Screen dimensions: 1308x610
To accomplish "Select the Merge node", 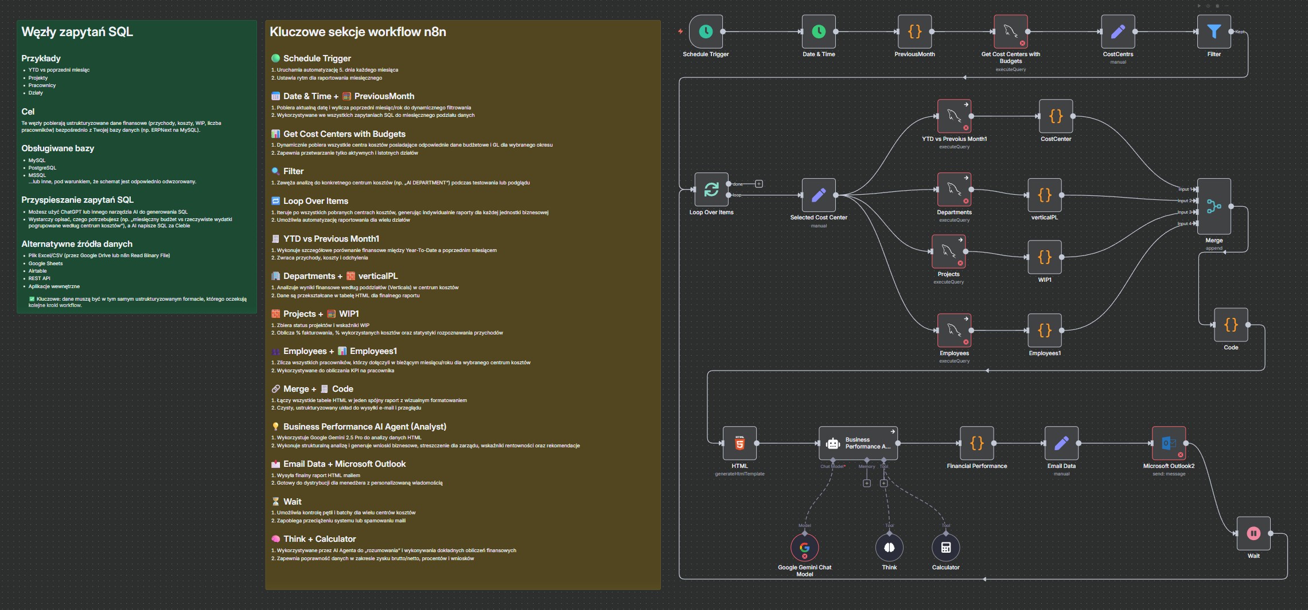I will 1214,206.
